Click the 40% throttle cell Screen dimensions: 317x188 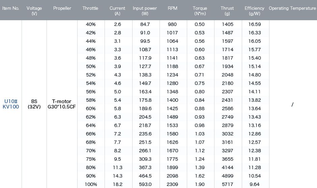pyautogui.click(x=91, y=25)
